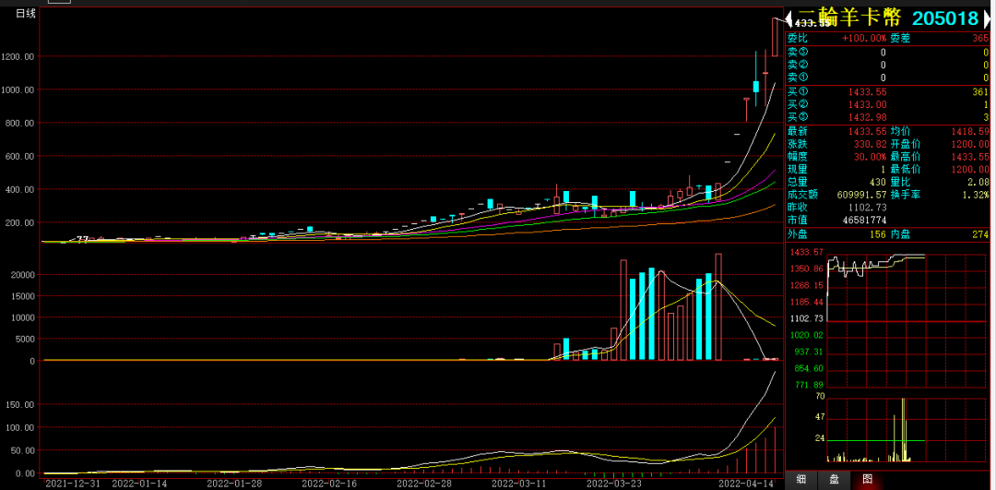This screenshot has height=490, width=996.
Task: Click the 买③ bid price 1432.98
Action: (x=867, y=117)
